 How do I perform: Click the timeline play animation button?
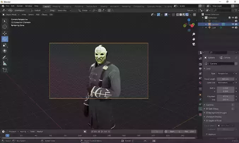coord(102,132)
